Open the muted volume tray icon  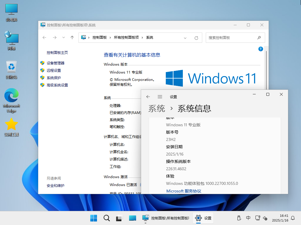(x=265, y=218)
